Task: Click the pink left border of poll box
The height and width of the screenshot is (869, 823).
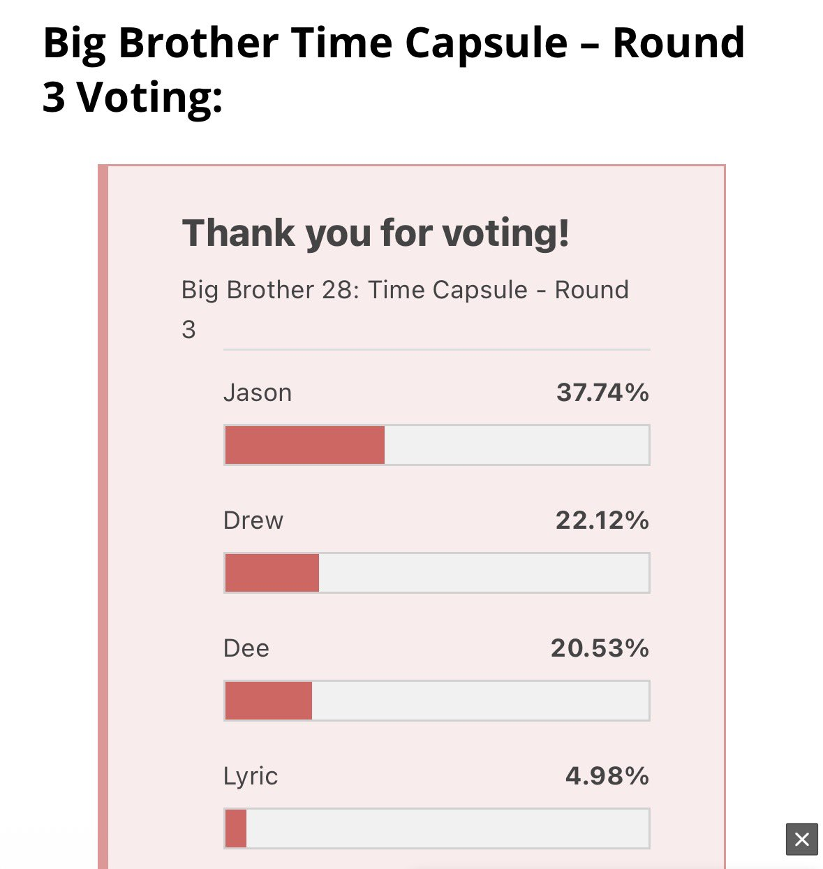Action: coord(103,517)
